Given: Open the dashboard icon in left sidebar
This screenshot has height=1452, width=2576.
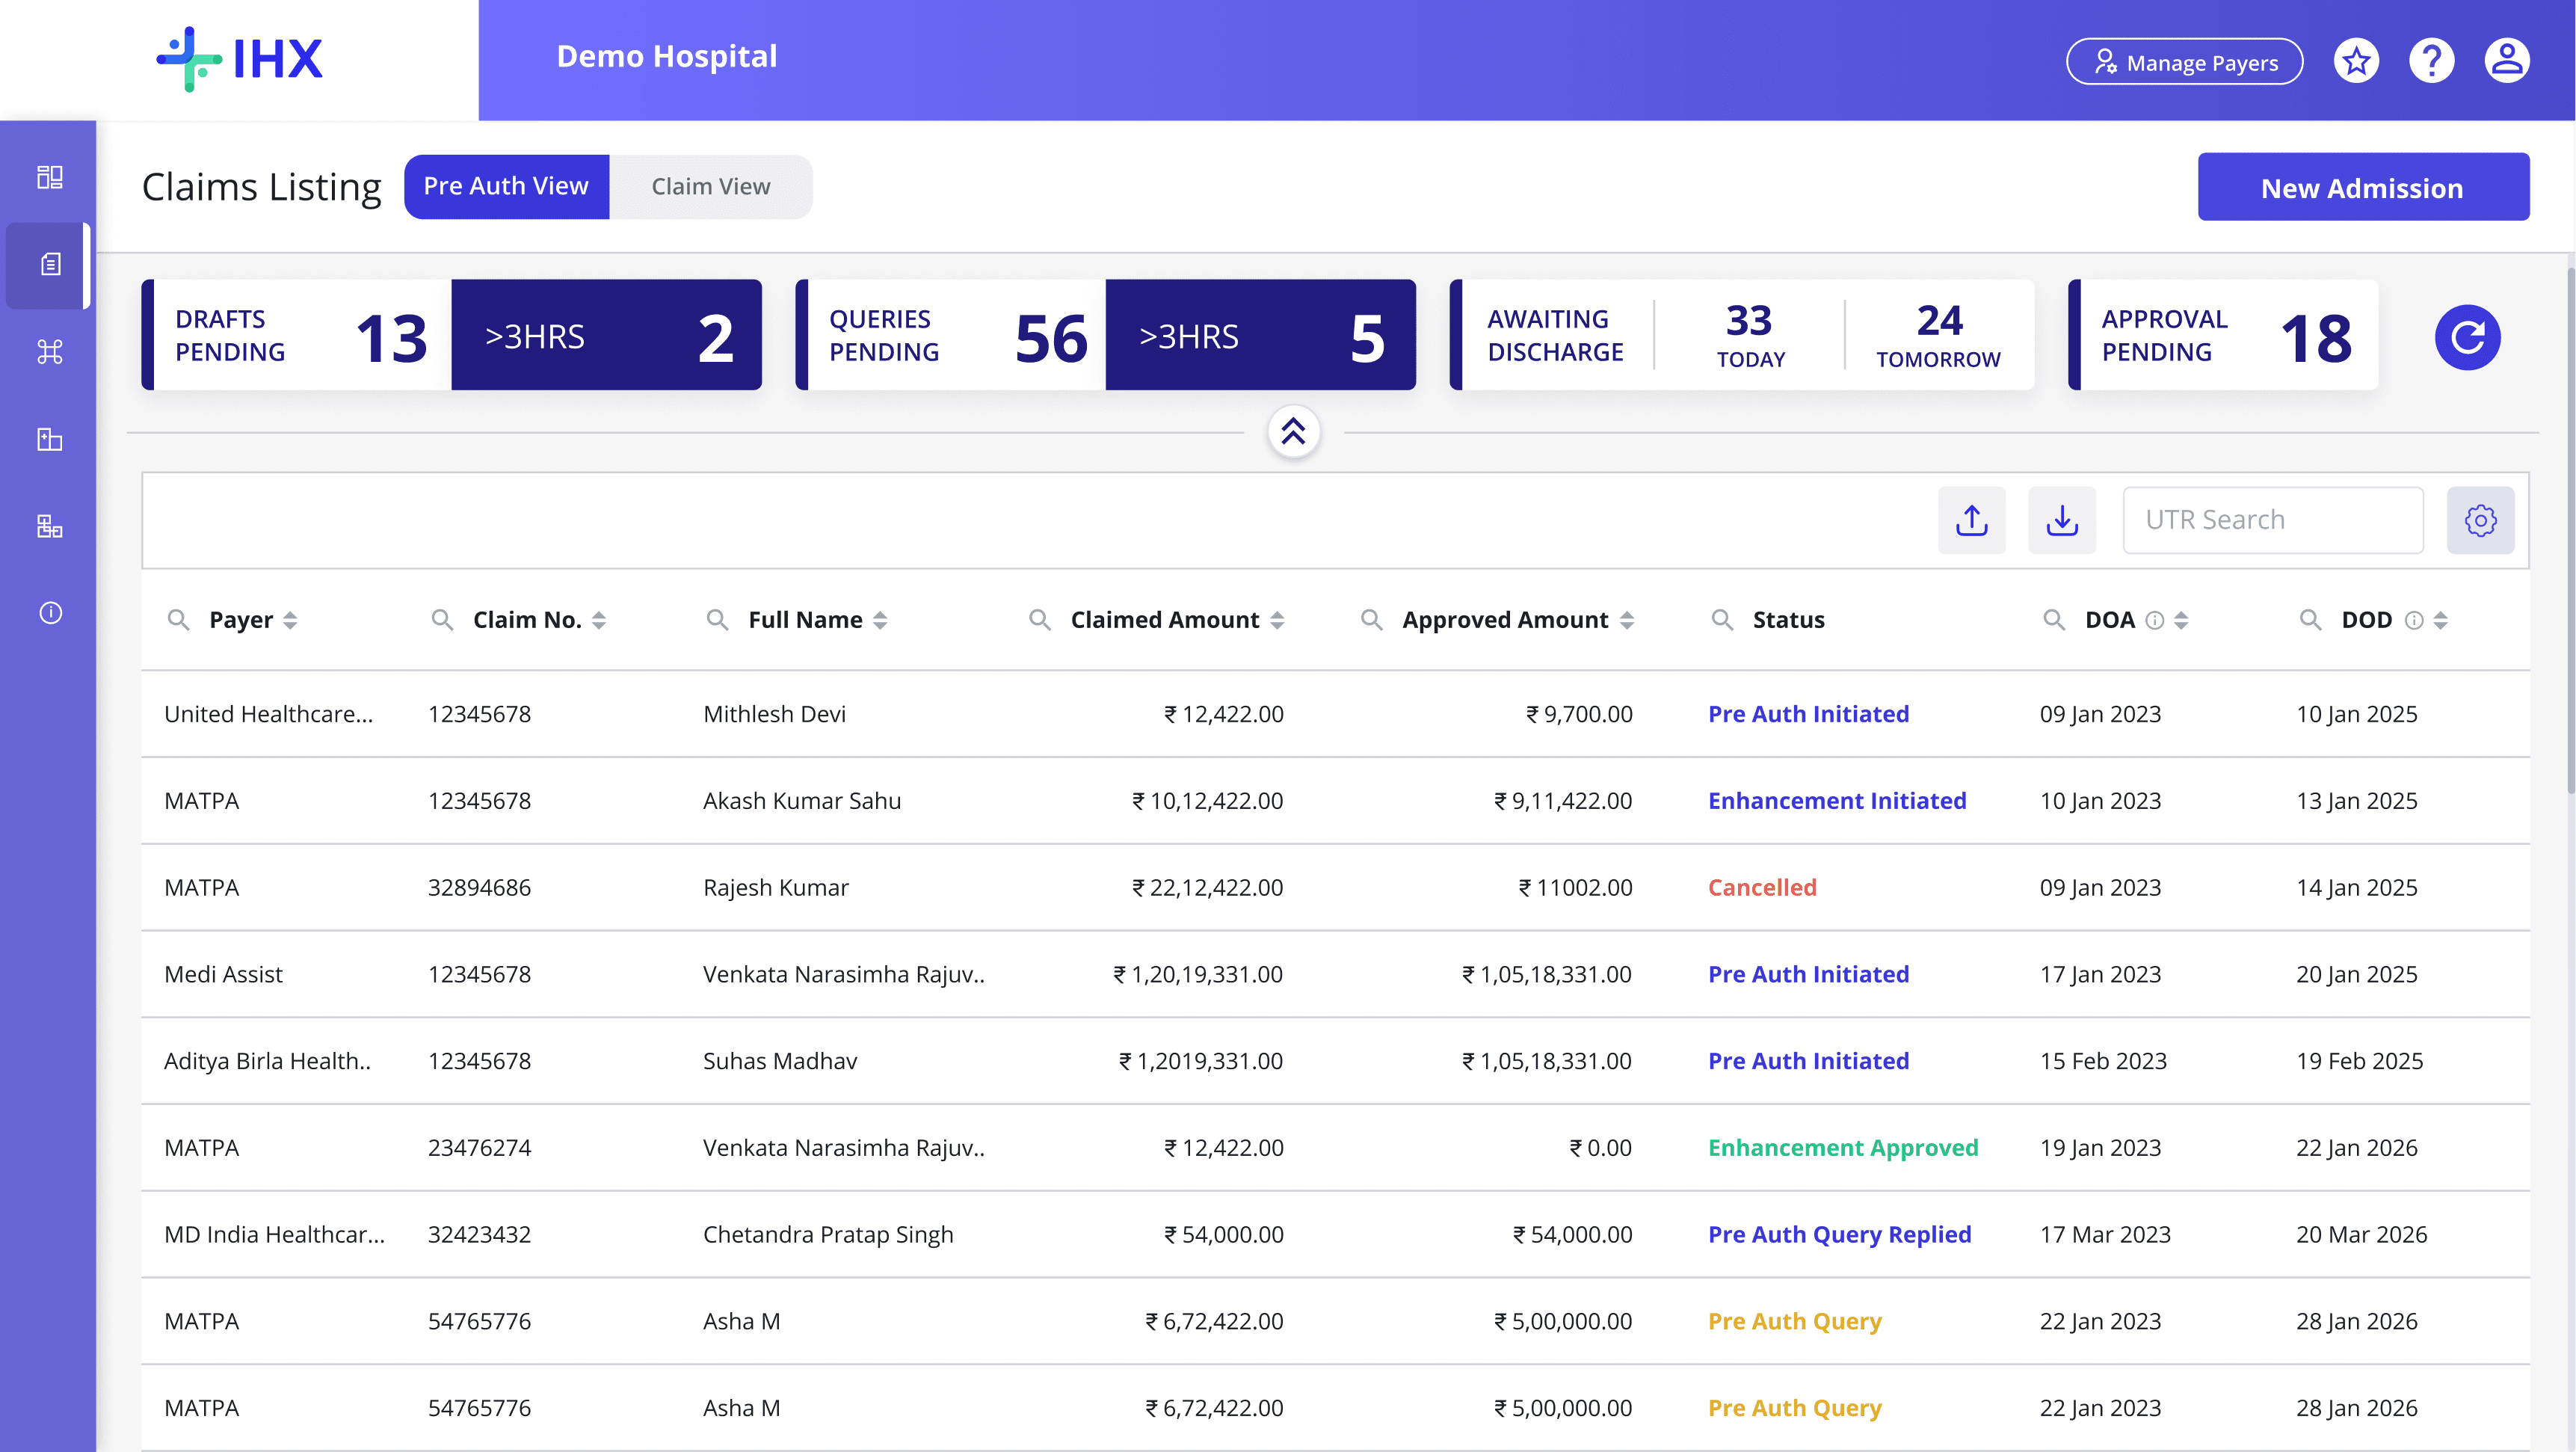Looking at the screenshot, I should pyautogui.click(x=49, y=177).
